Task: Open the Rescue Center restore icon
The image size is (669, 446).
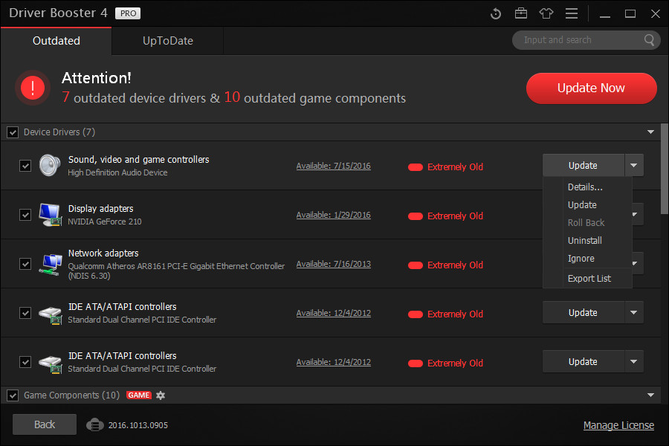Action: tap(496, 13)
